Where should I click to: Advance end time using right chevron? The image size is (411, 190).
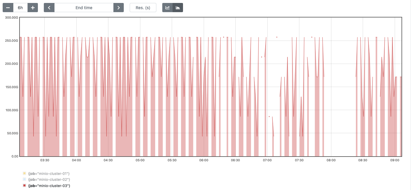point(118,7)
